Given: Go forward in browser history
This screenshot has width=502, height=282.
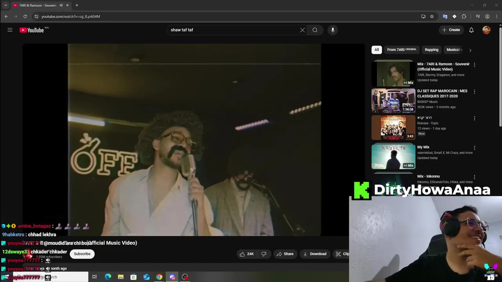Looking at the screenshot, I should coord(16,16).
